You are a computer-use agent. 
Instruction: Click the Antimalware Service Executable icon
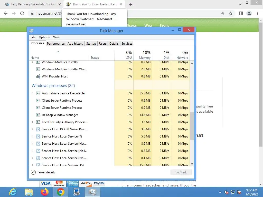click(x=38, y=93)
